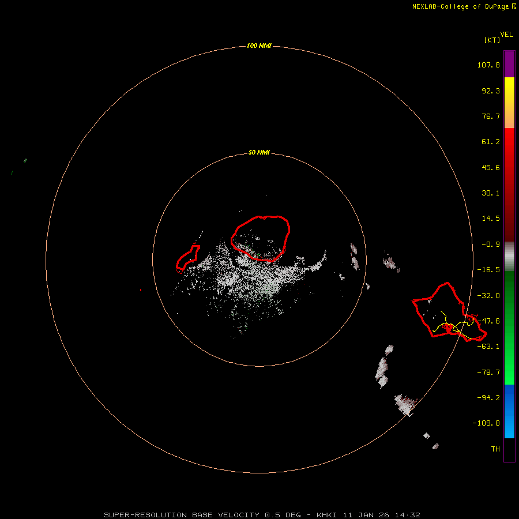Click the [KT] units label
519x519 pixels.
[492, 40]
